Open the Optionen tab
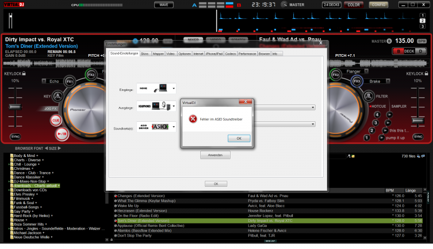Screen dimensions: 433x249 coord(185,54)
